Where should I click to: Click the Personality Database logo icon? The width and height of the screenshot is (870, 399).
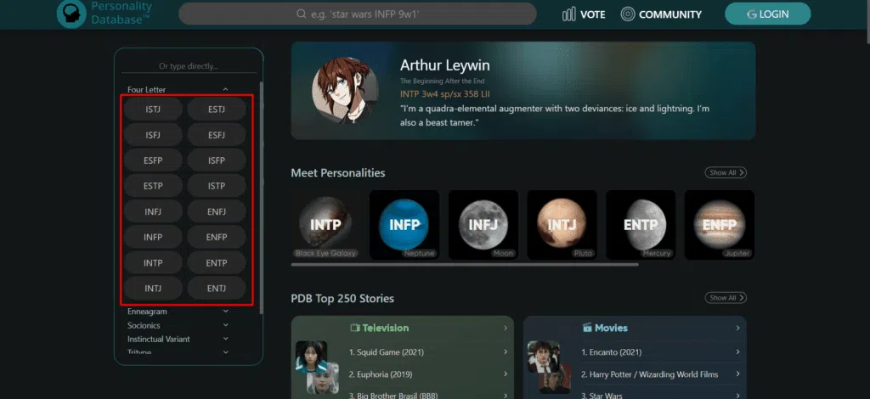point(73,13)
